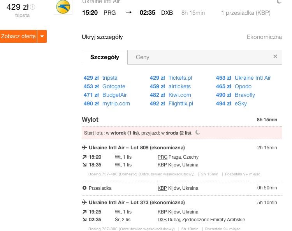Click the Boeing 737-800 aircraft info text

coord(132,229)
